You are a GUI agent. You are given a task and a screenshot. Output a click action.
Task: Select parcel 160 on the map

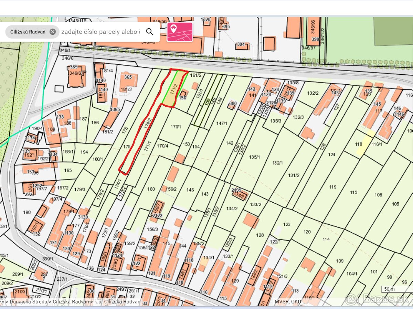[x=151, y=189]
